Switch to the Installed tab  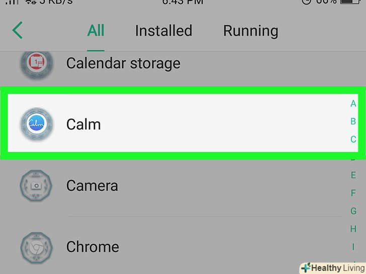point(163,31)
